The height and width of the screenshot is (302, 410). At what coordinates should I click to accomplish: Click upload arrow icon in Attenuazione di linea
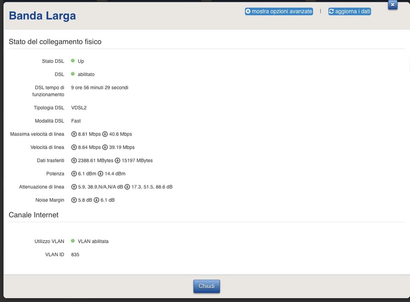pos(74,187)
